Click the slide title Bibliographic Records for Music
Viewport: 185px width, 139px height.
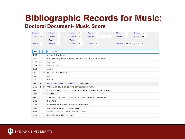[94, 18]
